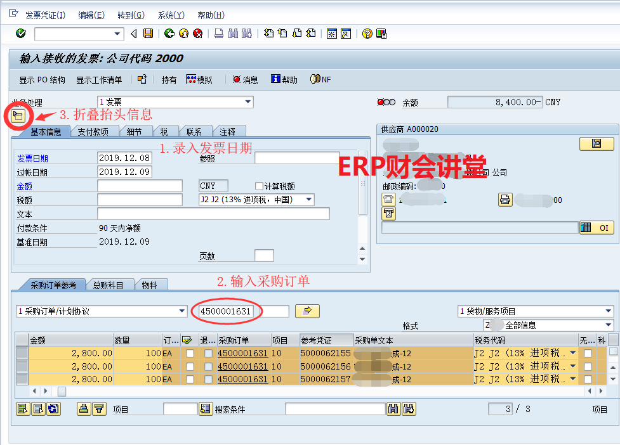Open the 业务处理 '1 发票' dropdown
The width and height of the screenshot is (620, 445).
(247, 102)
